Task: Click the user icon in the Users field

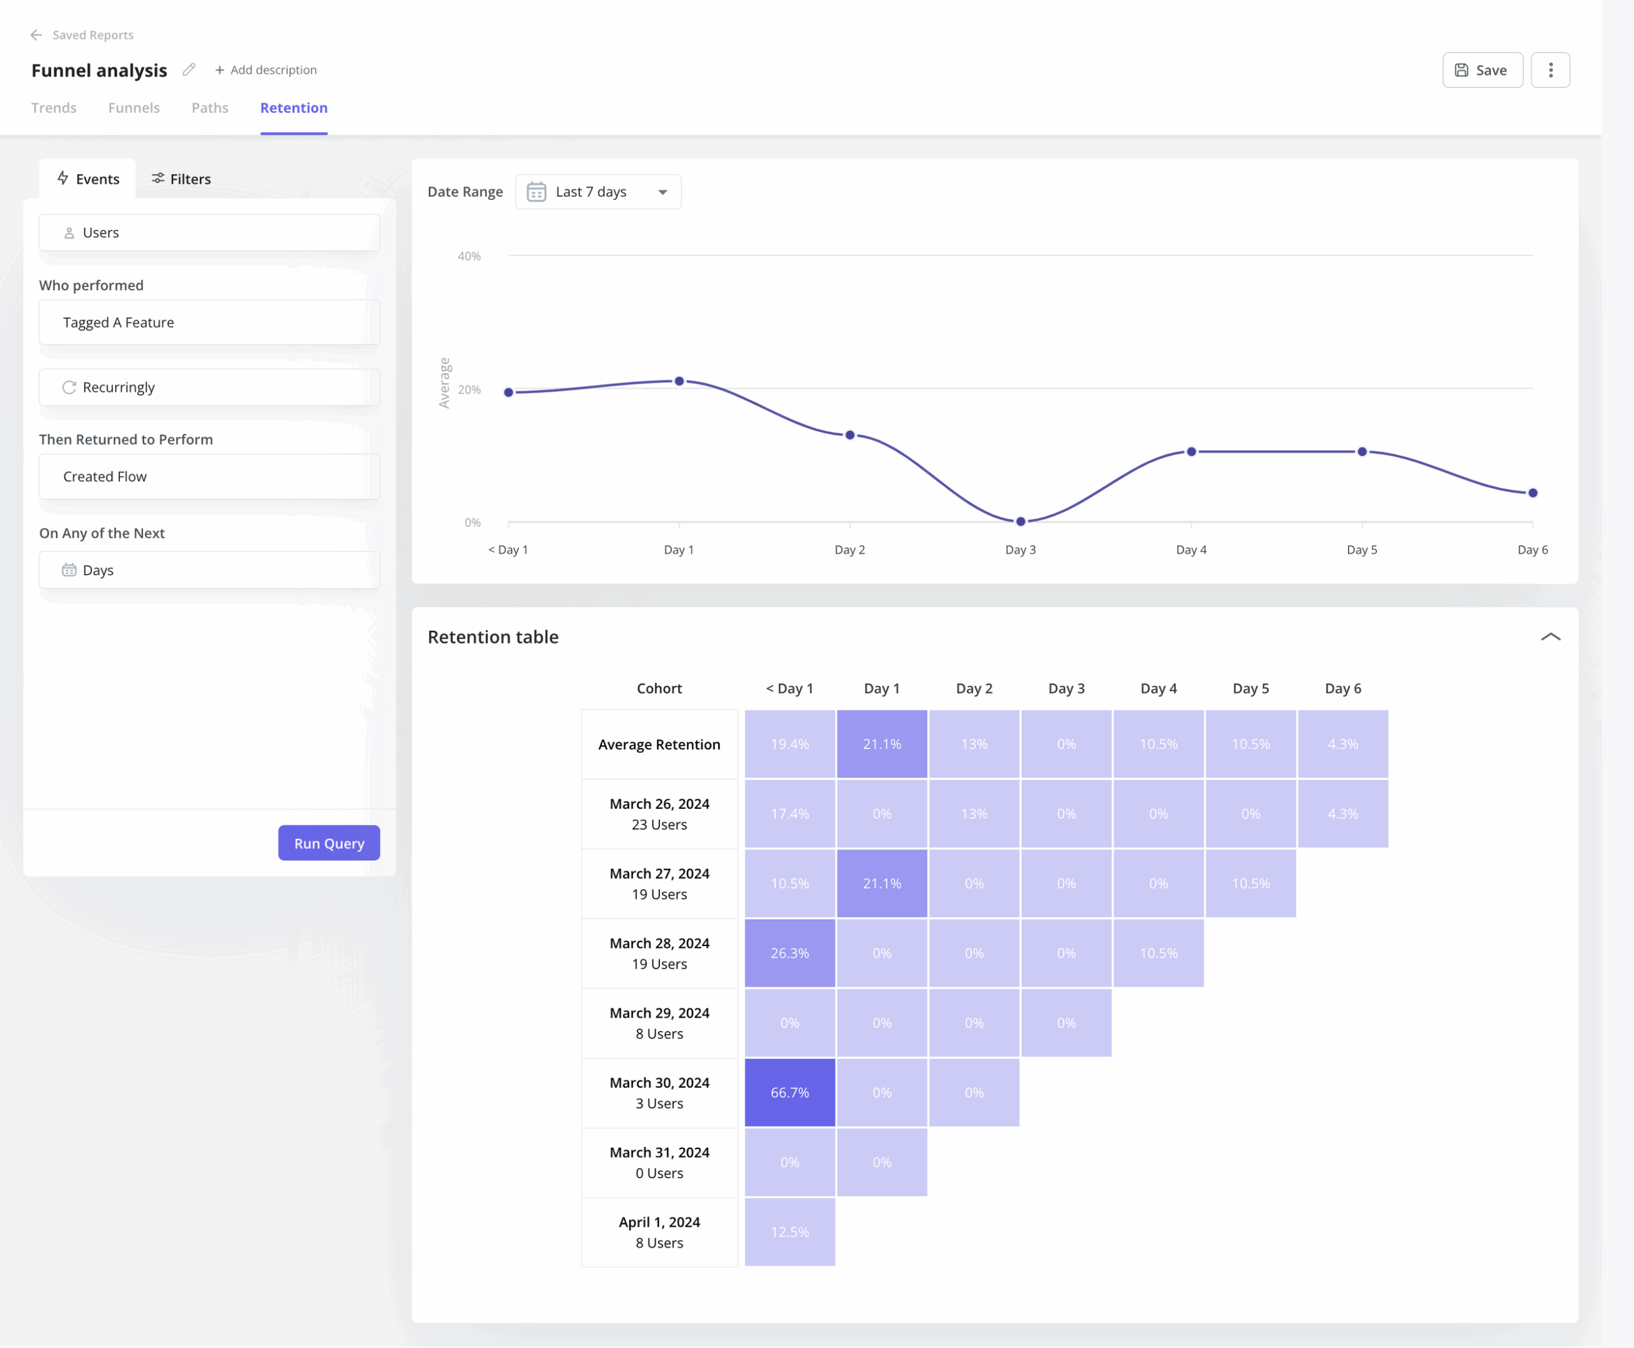Action: click(70, 232)
